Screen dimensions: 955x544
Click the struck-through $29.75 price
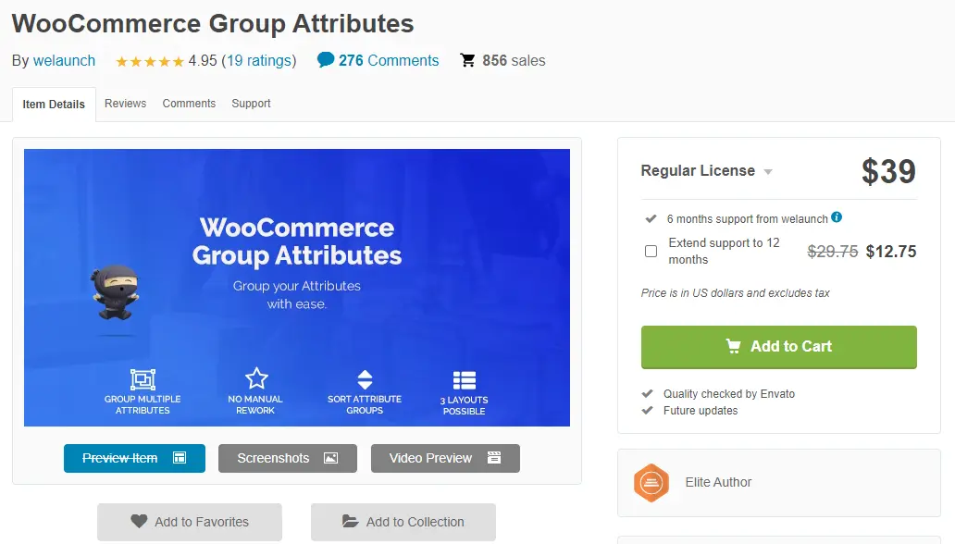click(833, 252)
